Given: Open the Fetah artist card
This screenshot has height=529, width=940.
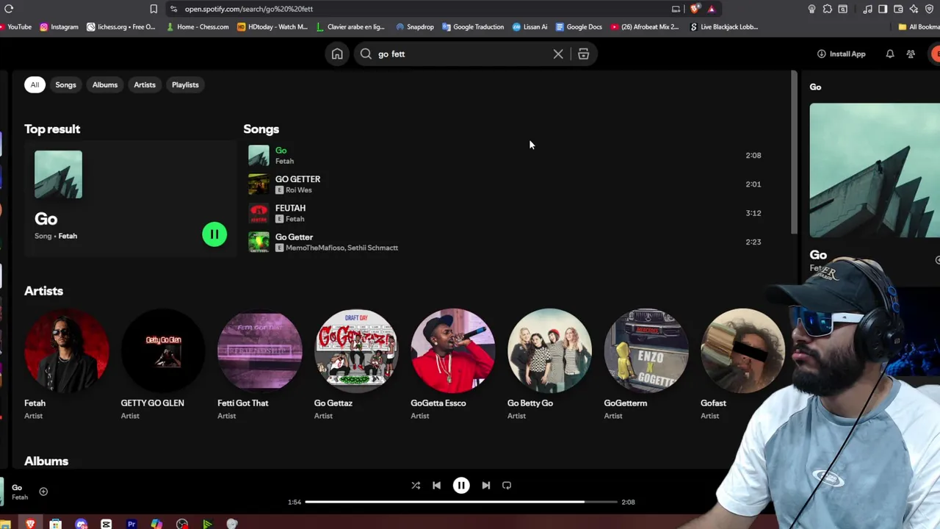Looking at the screenshot, I should [66, 364].
